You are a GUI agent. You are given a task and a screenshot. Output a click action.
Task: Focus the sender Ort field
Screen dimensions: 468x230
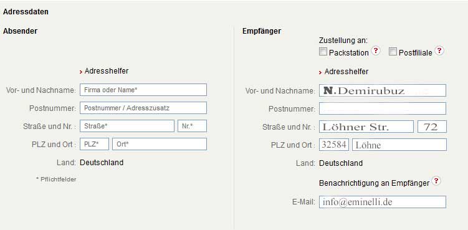[x=160, y=144]
